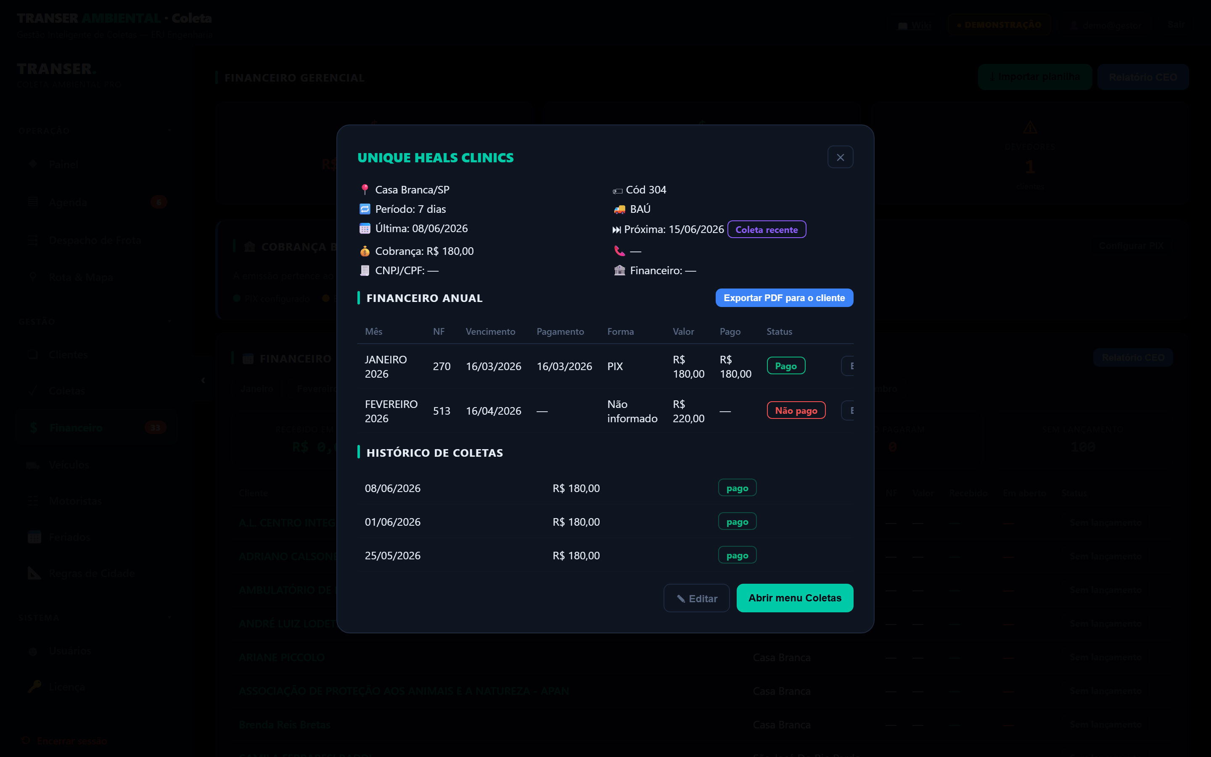Click the Vencimento column header

(490, 331)
